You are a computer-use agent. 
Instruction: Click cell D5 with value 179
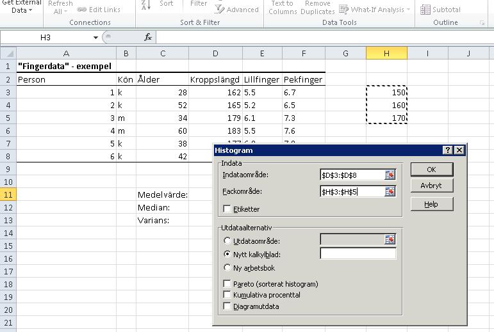tap(215, 118)
